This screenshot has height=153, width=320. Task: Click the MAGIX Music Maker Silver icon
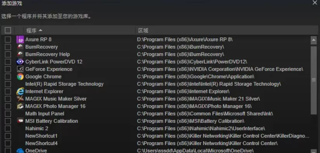20,99
